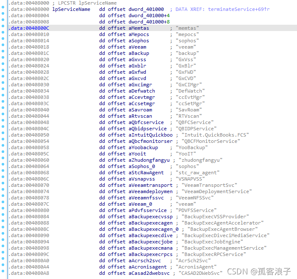
Task: Click the "BackupExecDiveciMediaService" comment
Action: click(226, 235)
